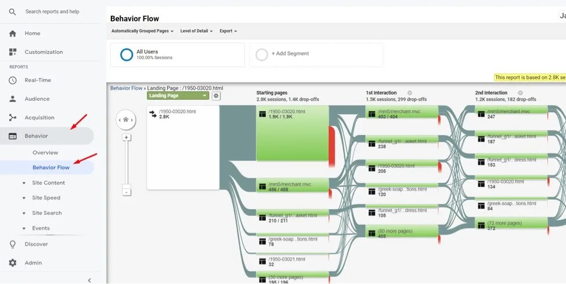Zoom out with the minus button
The image size is (566, 284).
click(x=127, y=192)
